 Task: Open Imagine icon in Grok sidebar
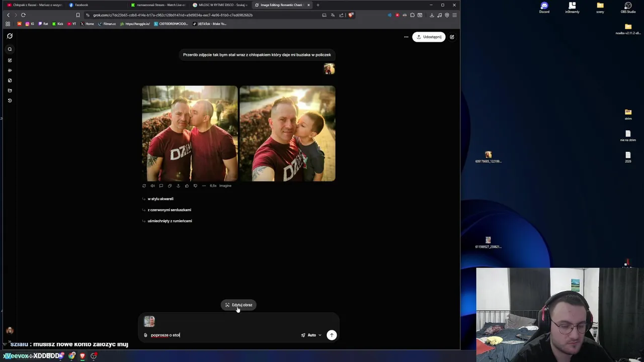[10, 80]
